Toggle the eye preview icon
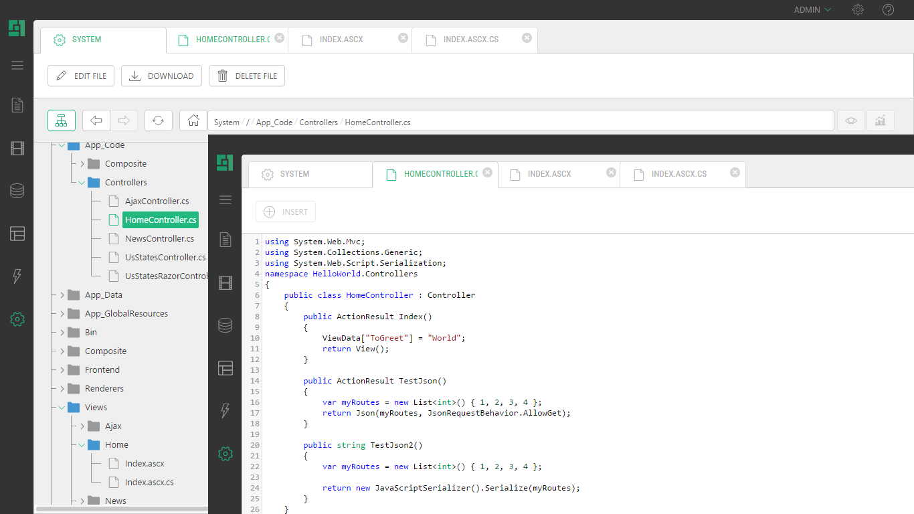 click(850, 120)
